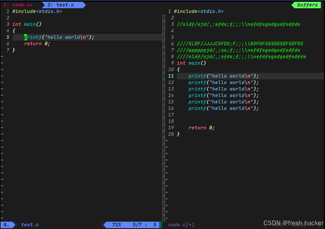The width and height of the screenshot is (325, 229).
Task: Click the comment on right line 8
Action: click(x=241, y=57)
